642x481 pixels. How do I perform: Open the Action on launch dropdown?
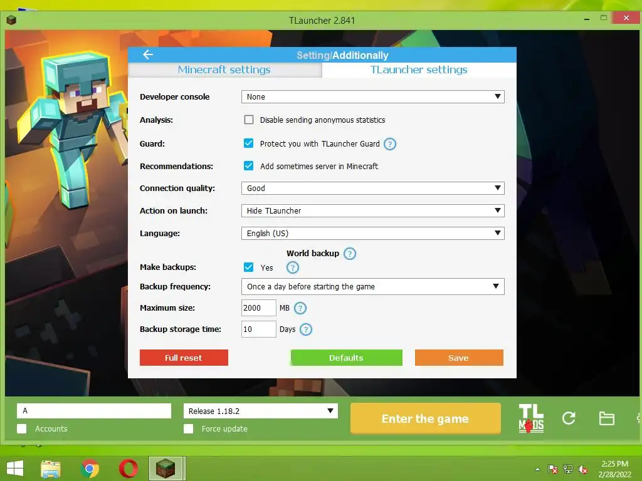click(x=372, y=210)
